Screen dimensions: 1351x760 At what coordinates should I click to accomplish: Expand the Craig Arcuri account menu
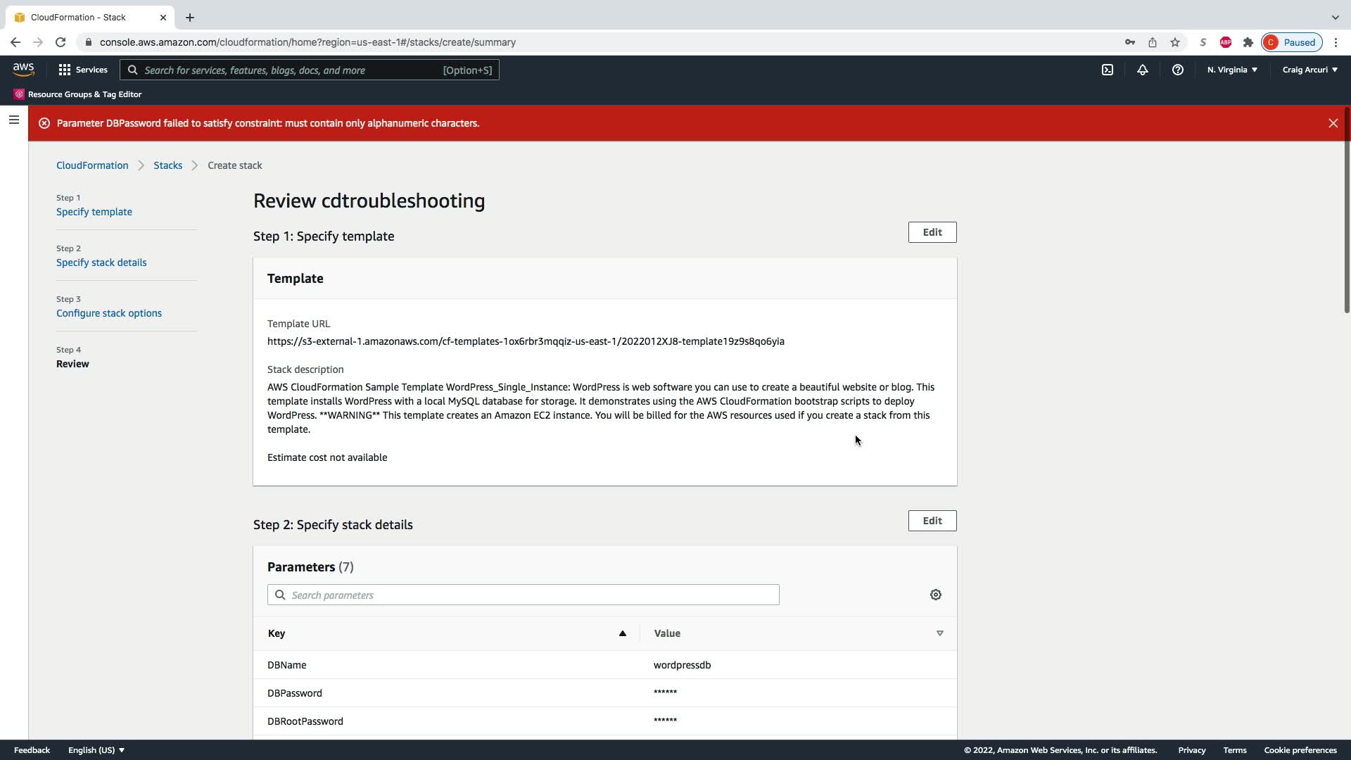point(1309,70)
